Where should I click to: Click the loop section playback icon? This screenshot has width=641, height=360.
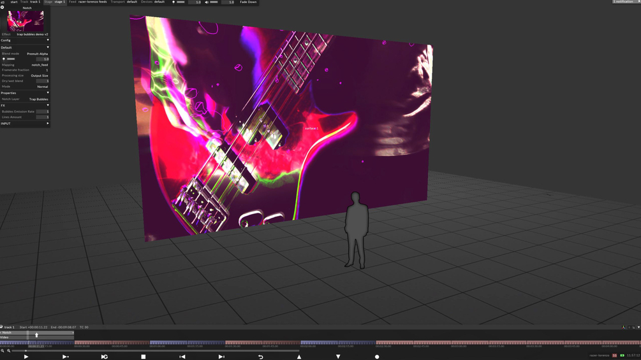[x=104, y=357]
